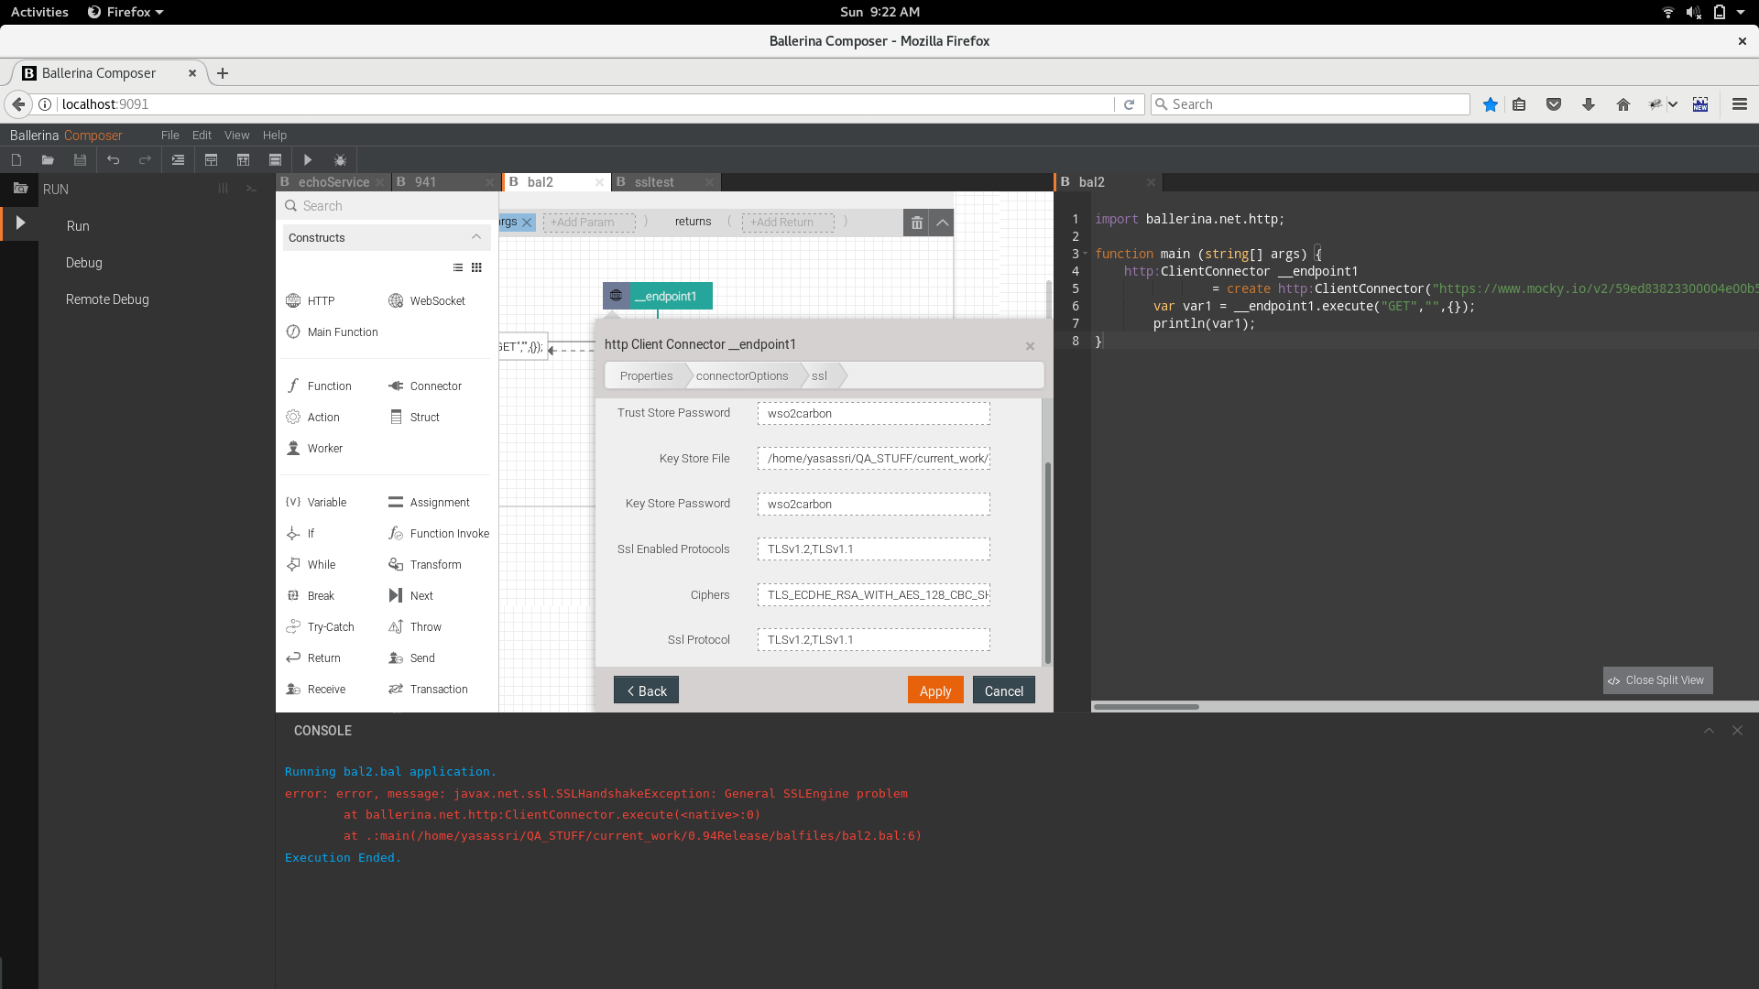The image size is (1759, 989).
Task: Bookmark this page with star icon
Action: point(1491,104)
